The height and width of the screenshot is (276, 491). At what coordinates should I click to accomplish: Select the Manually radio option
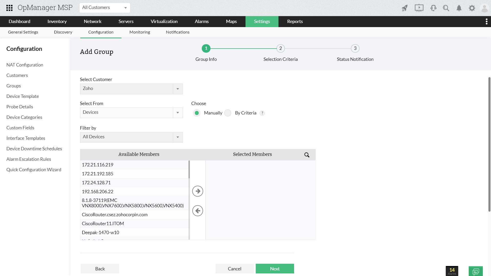point(197,113)
